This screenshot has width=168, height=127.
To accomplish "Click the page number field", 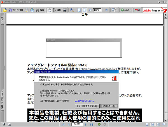I will pos(77,124).
